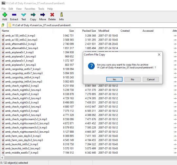Viewport: 177px width, 165px height.
Task: Confirm the copy with Yes
Action: pyautogui.click(x=114, y=79)
